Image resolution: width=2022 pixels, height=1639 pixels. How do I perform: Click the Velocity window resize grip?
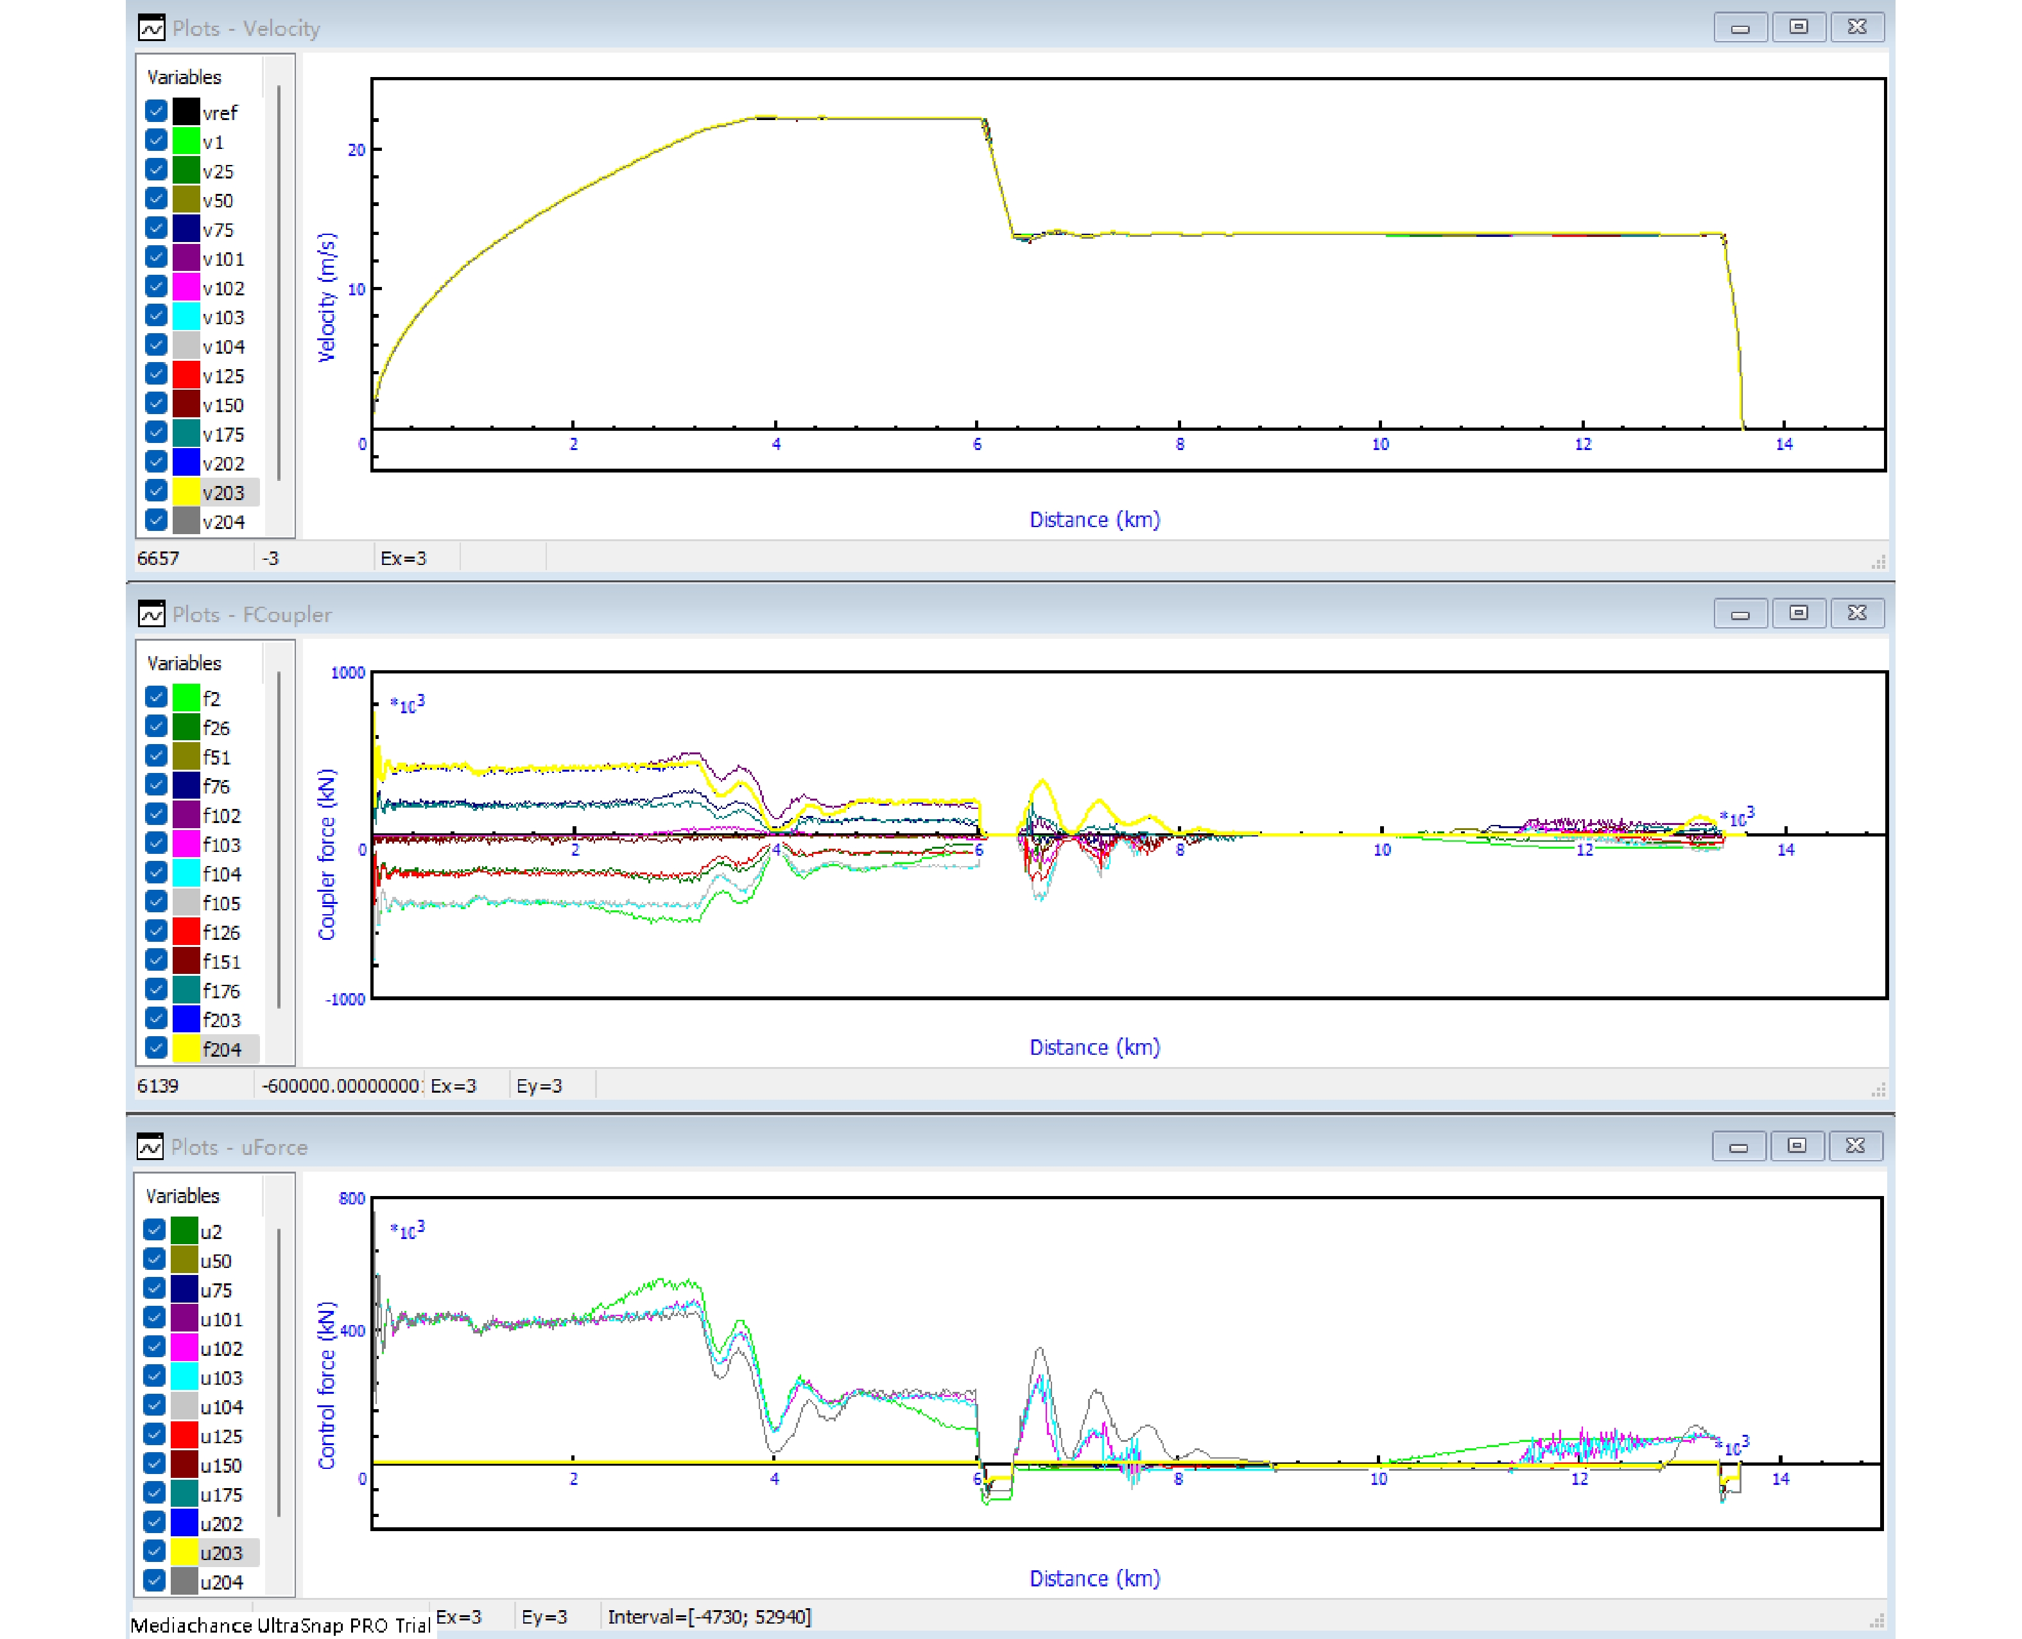(x=1878, y=562)
